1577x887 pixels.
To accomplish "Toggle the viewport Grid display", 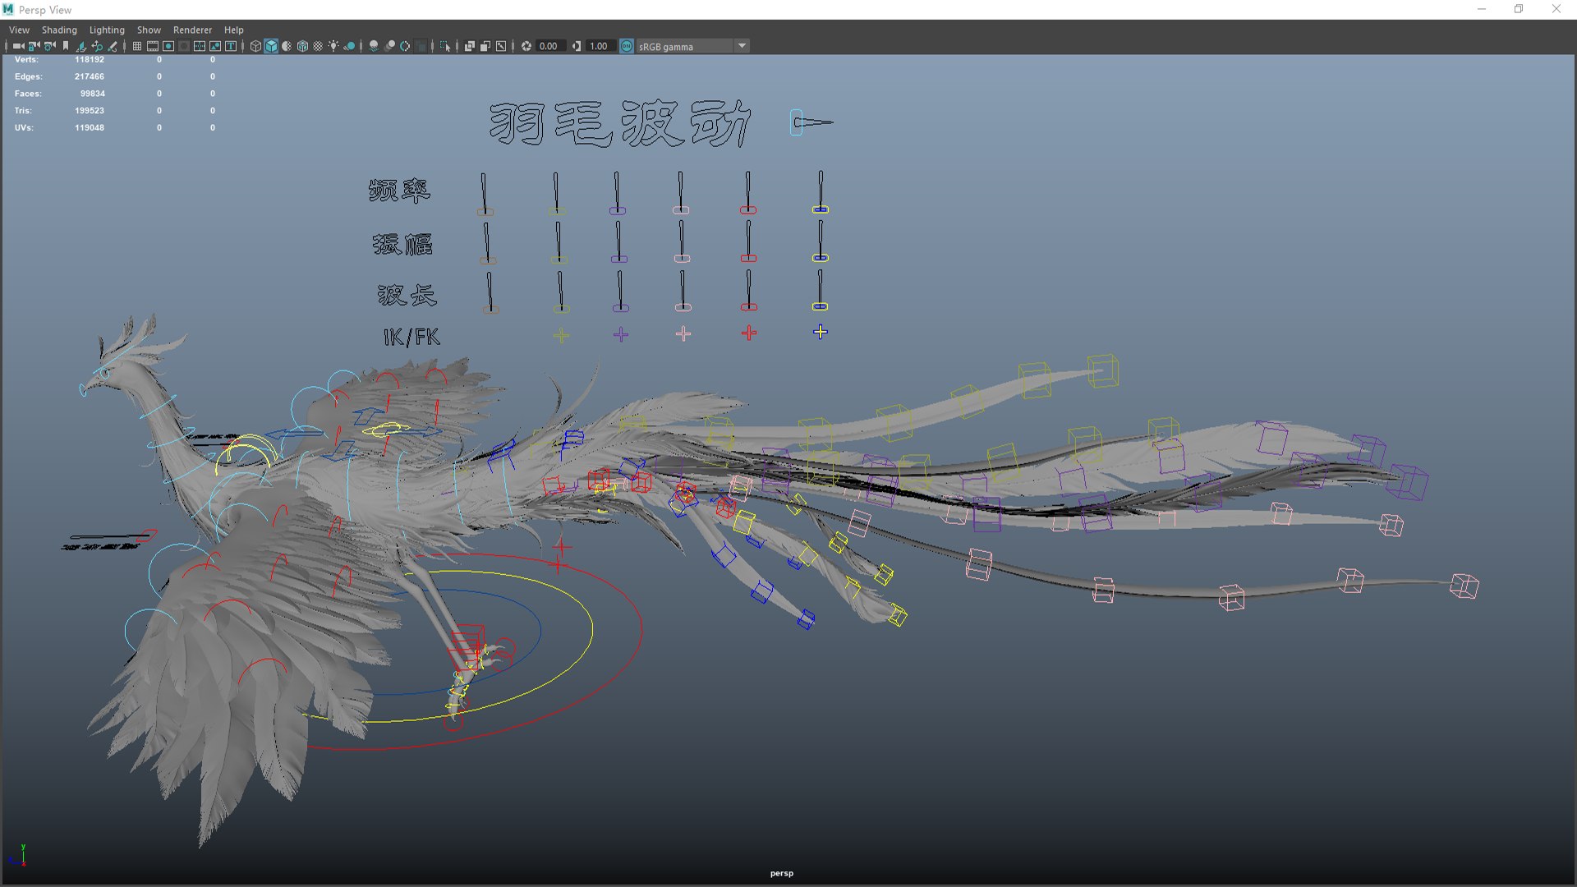I will tap(136, 46).
